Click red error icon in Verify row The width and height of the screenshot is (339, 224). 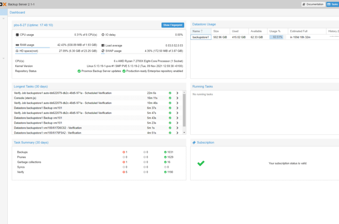124,172
